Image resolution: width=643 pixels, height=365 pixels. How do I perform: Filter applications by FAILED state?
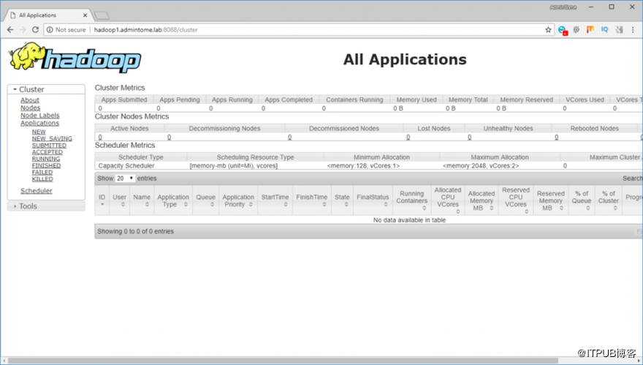click(x=42, y=173)
